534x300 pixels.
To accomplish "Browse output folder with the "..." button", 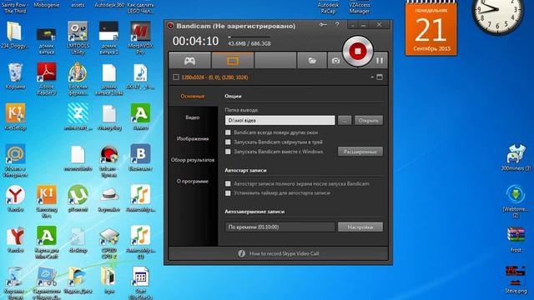I will click(x=345, y=120).
